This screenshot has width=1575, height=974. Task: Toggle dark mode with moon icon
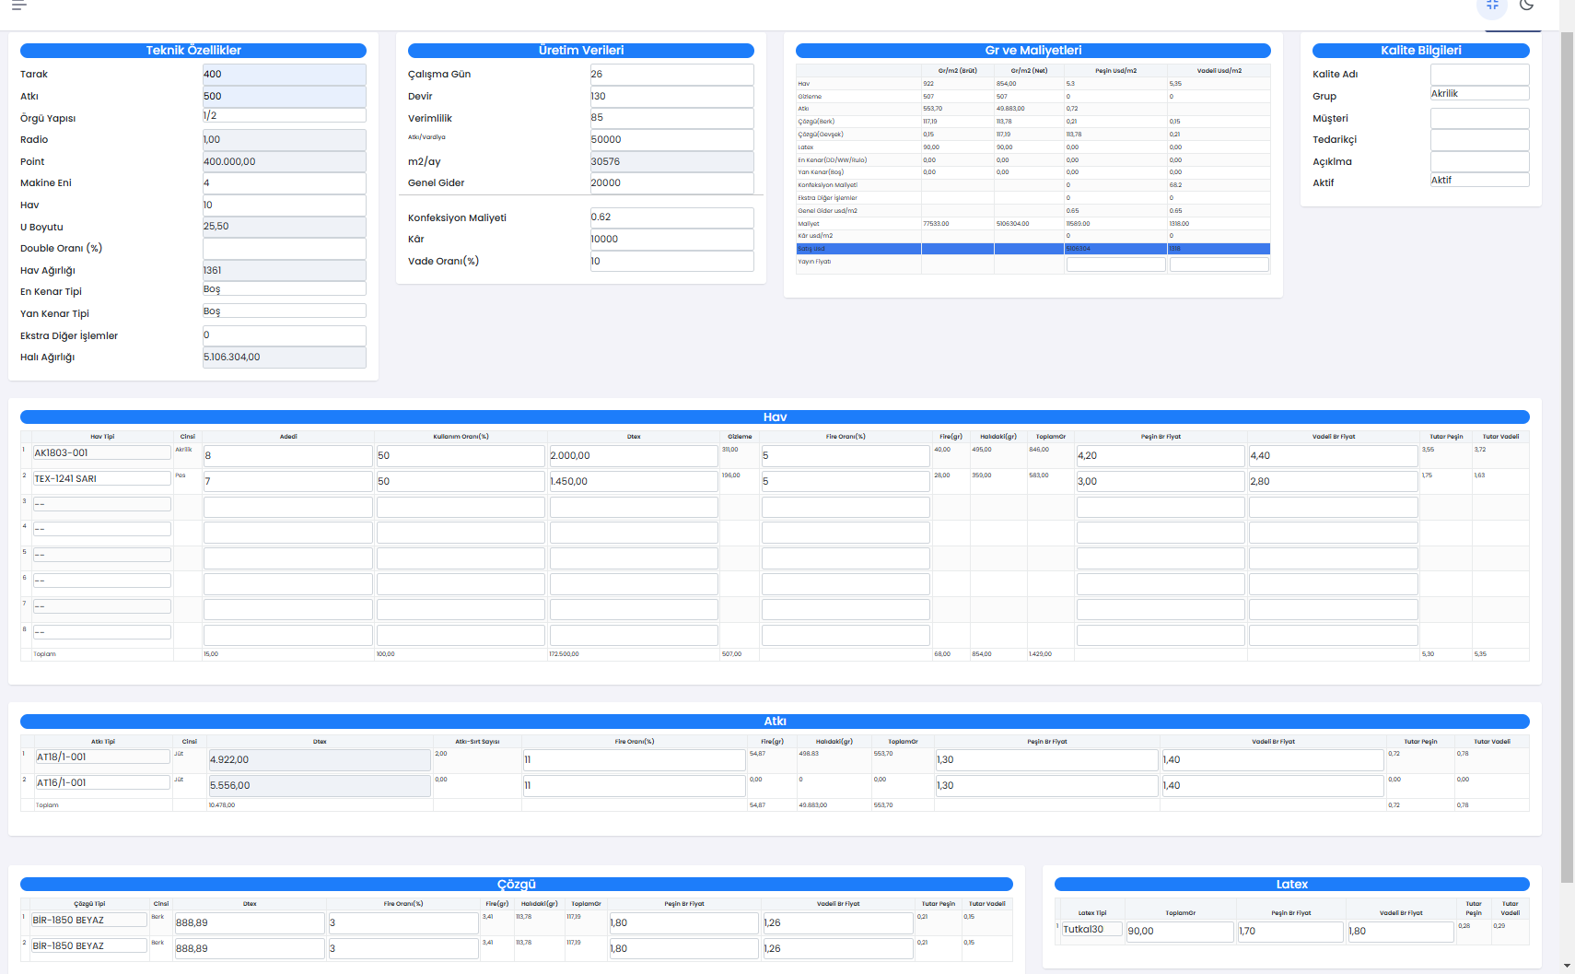[1526, 6]
